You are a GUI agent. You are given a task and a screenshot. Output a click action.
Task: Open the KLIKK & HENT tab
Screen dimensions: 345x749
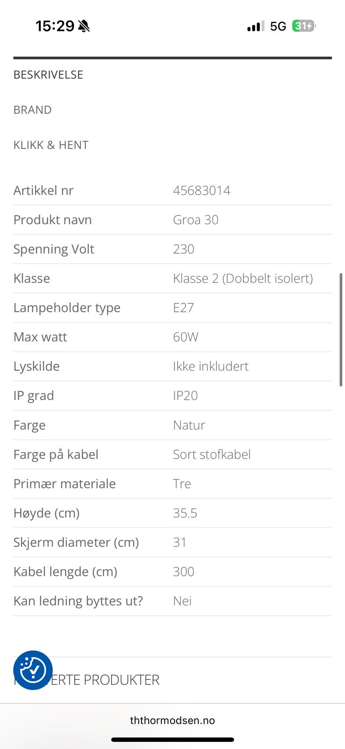[50, 145]
